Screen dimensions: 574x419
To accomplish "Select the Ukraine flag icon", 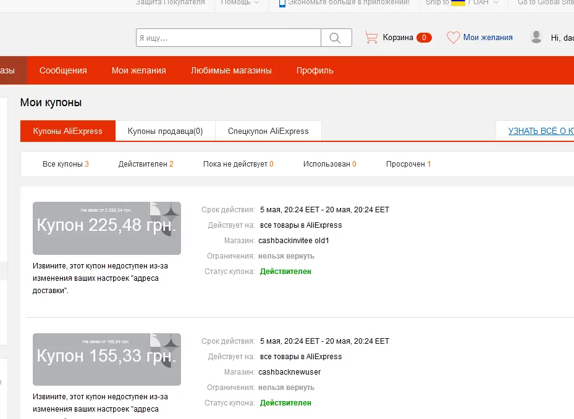I will pyautogui.click(x=458, y=2).
